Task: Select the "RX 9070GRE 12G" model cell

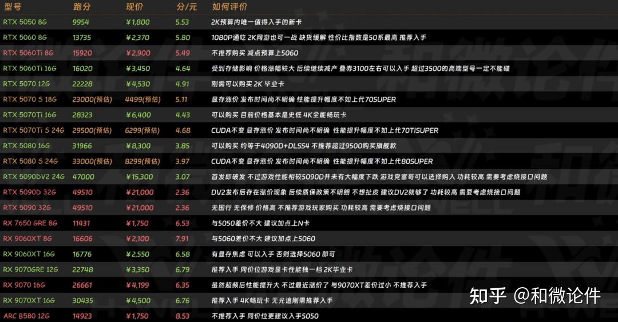Action: [x=30, y=269]
